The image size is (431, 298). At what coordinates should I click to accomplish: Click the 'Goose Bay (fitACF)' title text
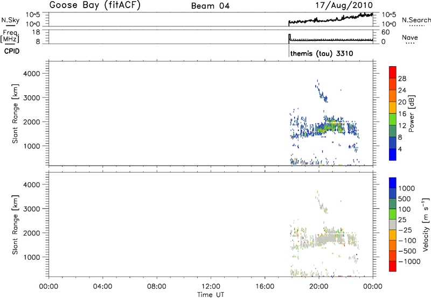pyautogui.click(x=95, y=5)
